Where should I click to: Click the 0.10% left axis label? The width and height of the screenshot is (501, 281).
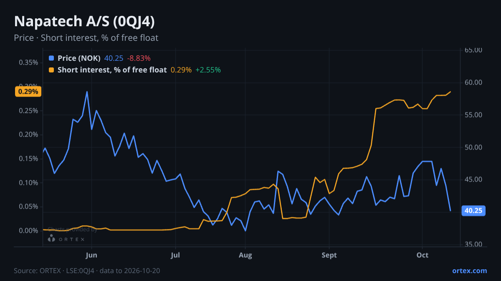[28, 183]
